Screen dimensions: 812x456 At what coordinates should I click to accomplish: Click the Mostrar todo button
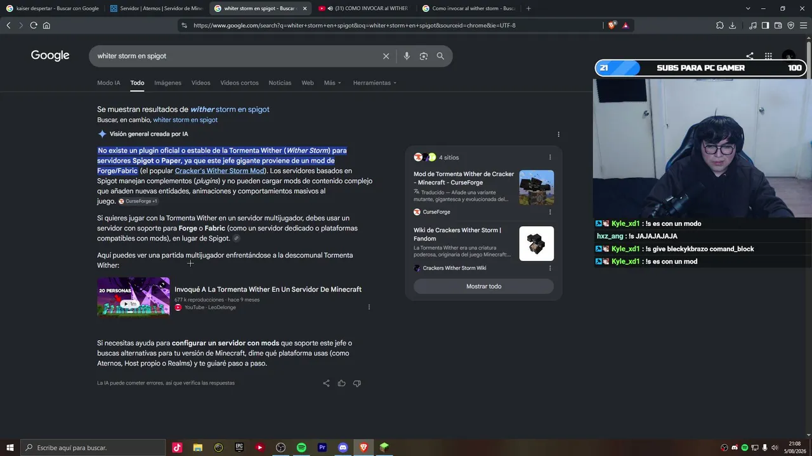(483, 286)
